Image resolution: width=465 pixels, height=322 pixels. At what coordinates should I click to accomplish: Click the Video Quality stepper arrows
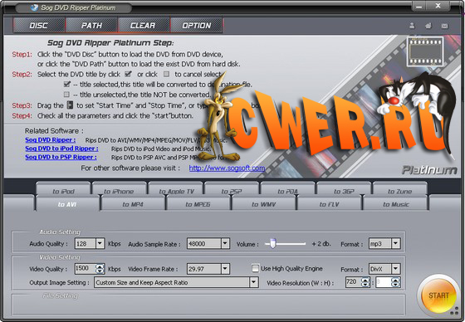coord(100,269)
